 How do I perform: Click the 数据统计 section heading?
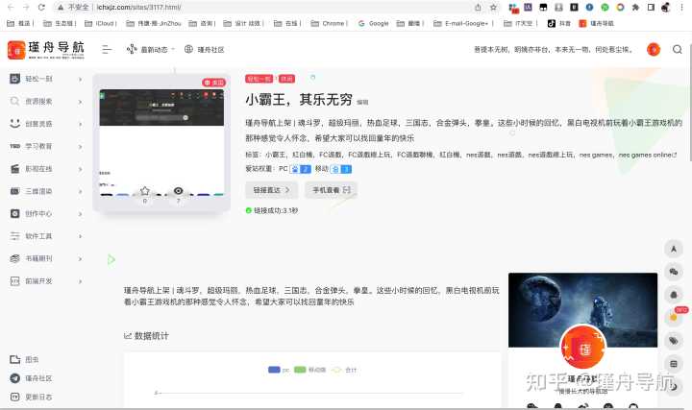[x=146, y=336]
